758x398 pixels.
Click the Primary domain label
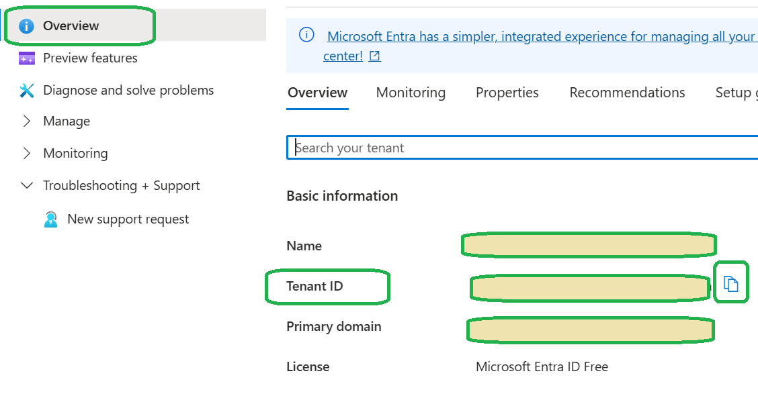(x=334, y=327)
